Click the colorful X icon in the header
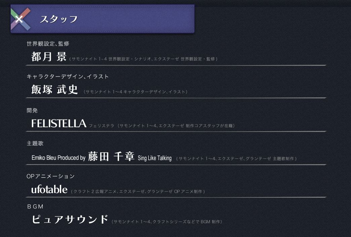 (21, 19)
